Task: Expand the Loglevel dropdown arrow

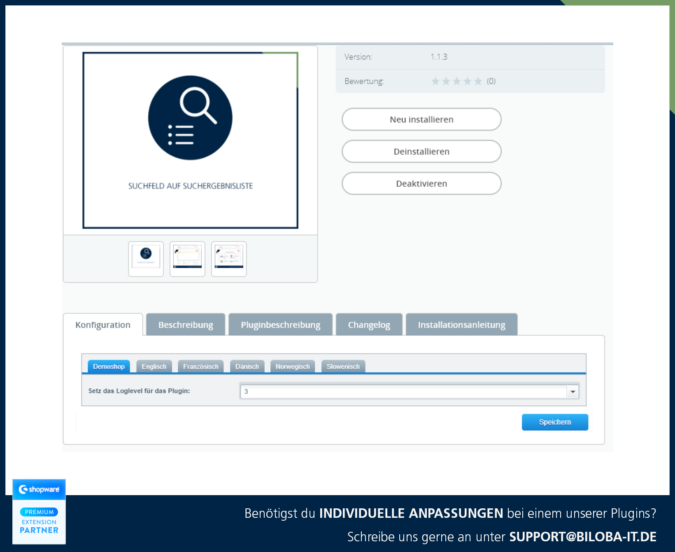Action: click(x=573, y=391)
